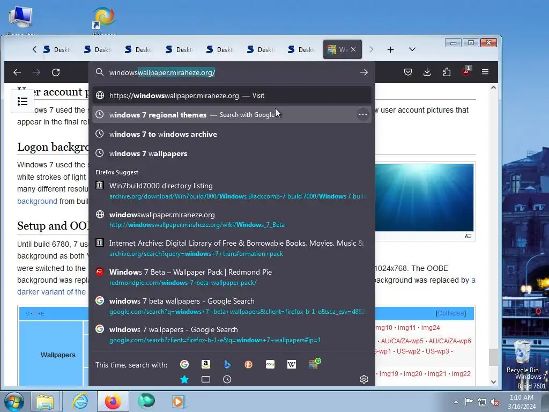The image size is (549, 412).
Task: Click the address bar text field
Action: point(231,72)
